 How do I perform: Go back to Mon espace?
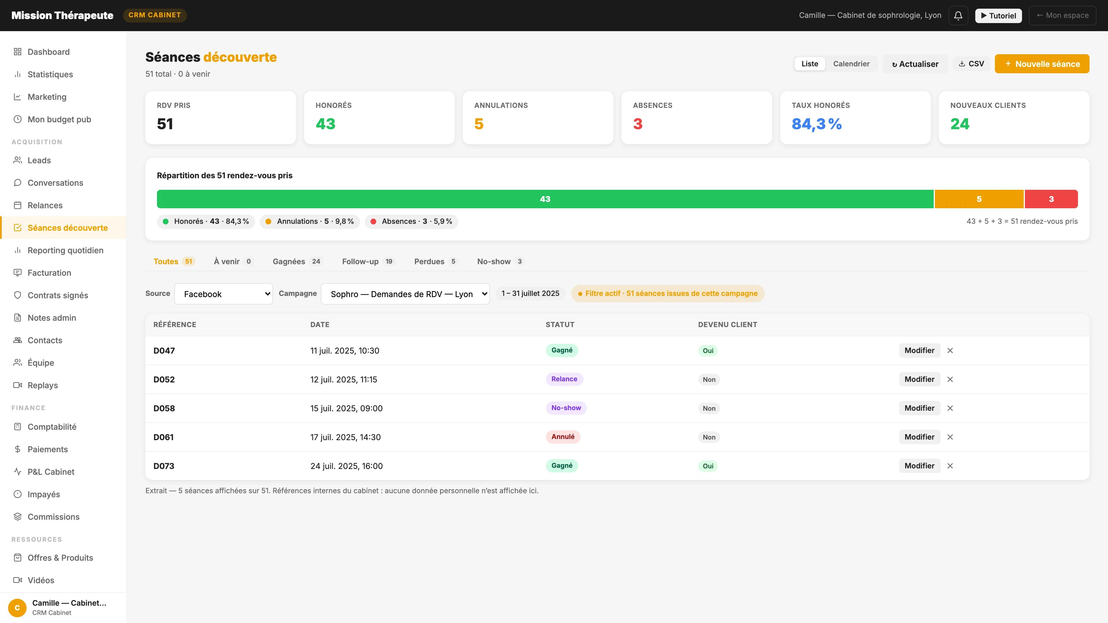click(x=1062, y=16)
